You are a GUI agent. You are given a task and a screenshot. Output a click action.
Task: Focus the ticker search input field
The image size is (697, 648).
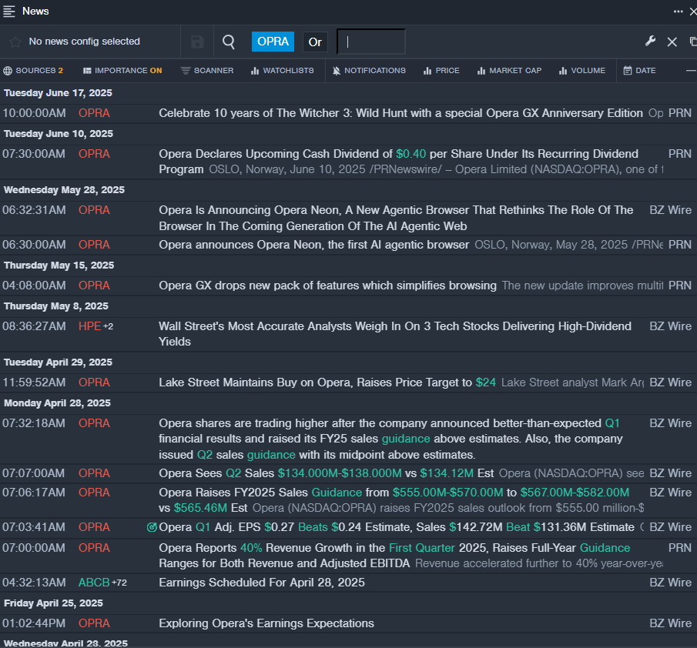[371, 42]
